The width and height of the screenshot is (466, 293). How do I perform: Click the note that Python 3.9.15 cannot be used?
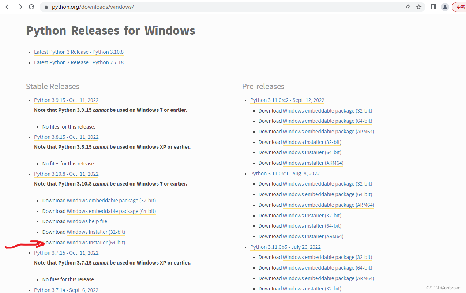(x=110, y=110)
